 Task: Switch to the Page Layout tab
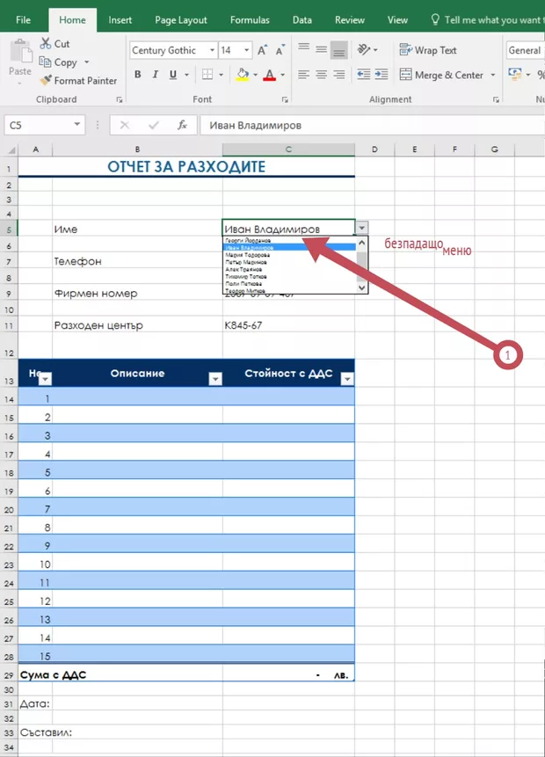click(x=180, y=20)
